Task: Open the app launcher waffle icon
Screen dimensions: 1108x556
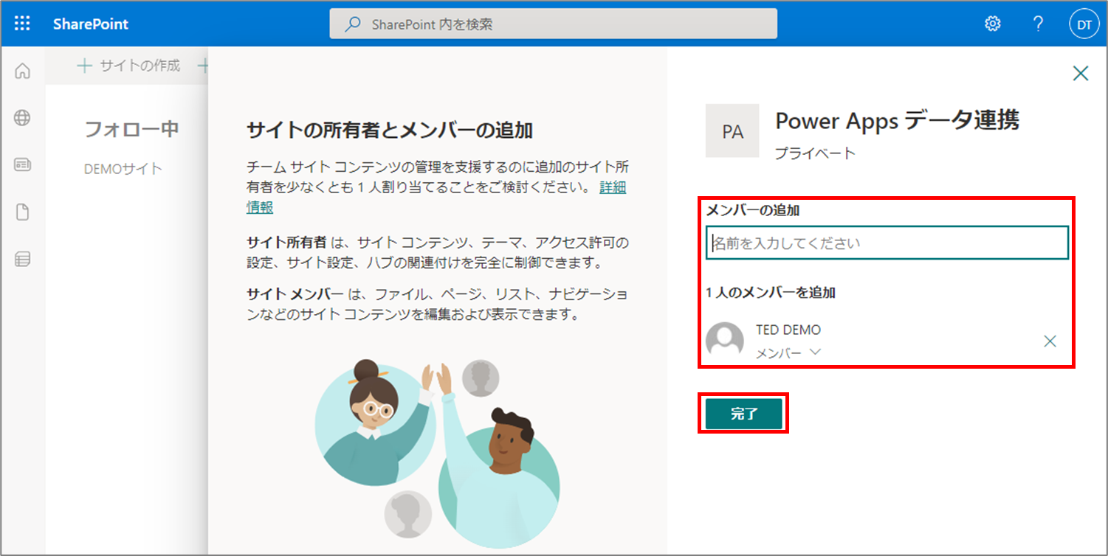Action: pyautogui.click(x=23, y=24)
